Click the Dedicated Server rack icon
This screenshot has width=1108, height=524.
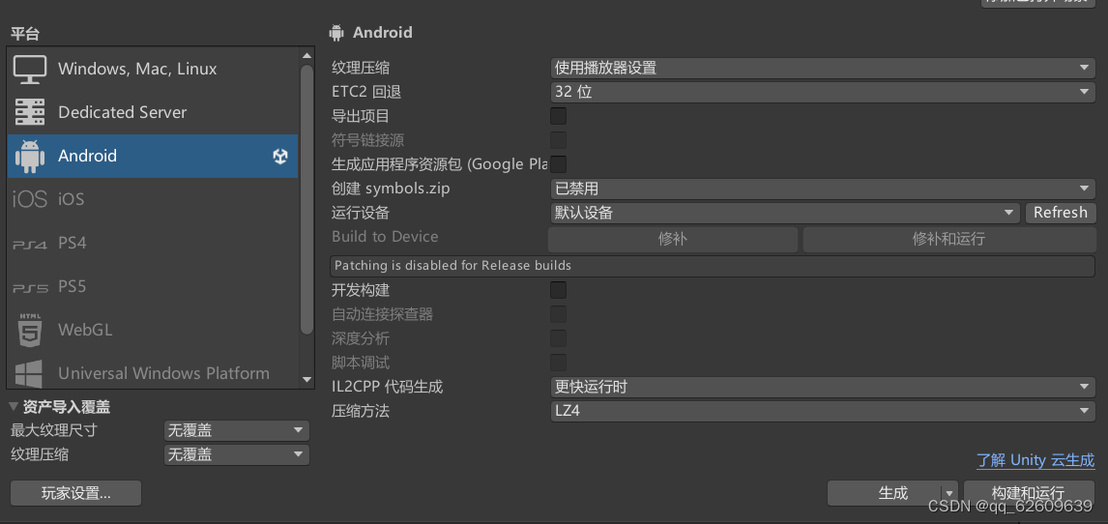pyautogui.click(x=30, y=112)
